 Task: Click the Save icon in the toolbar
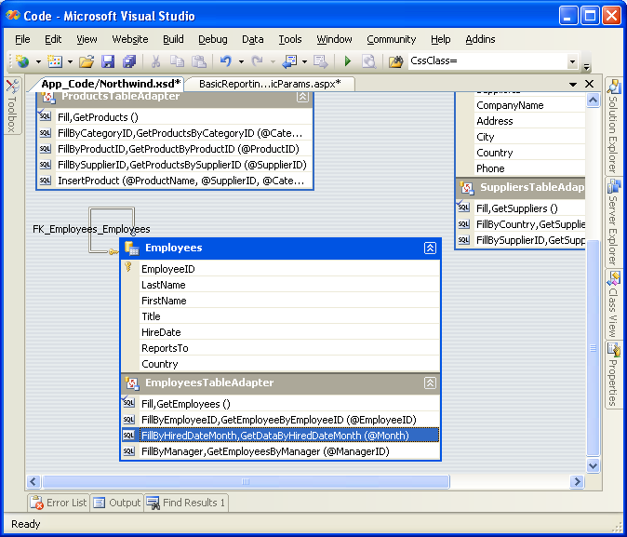click(108, 61)
